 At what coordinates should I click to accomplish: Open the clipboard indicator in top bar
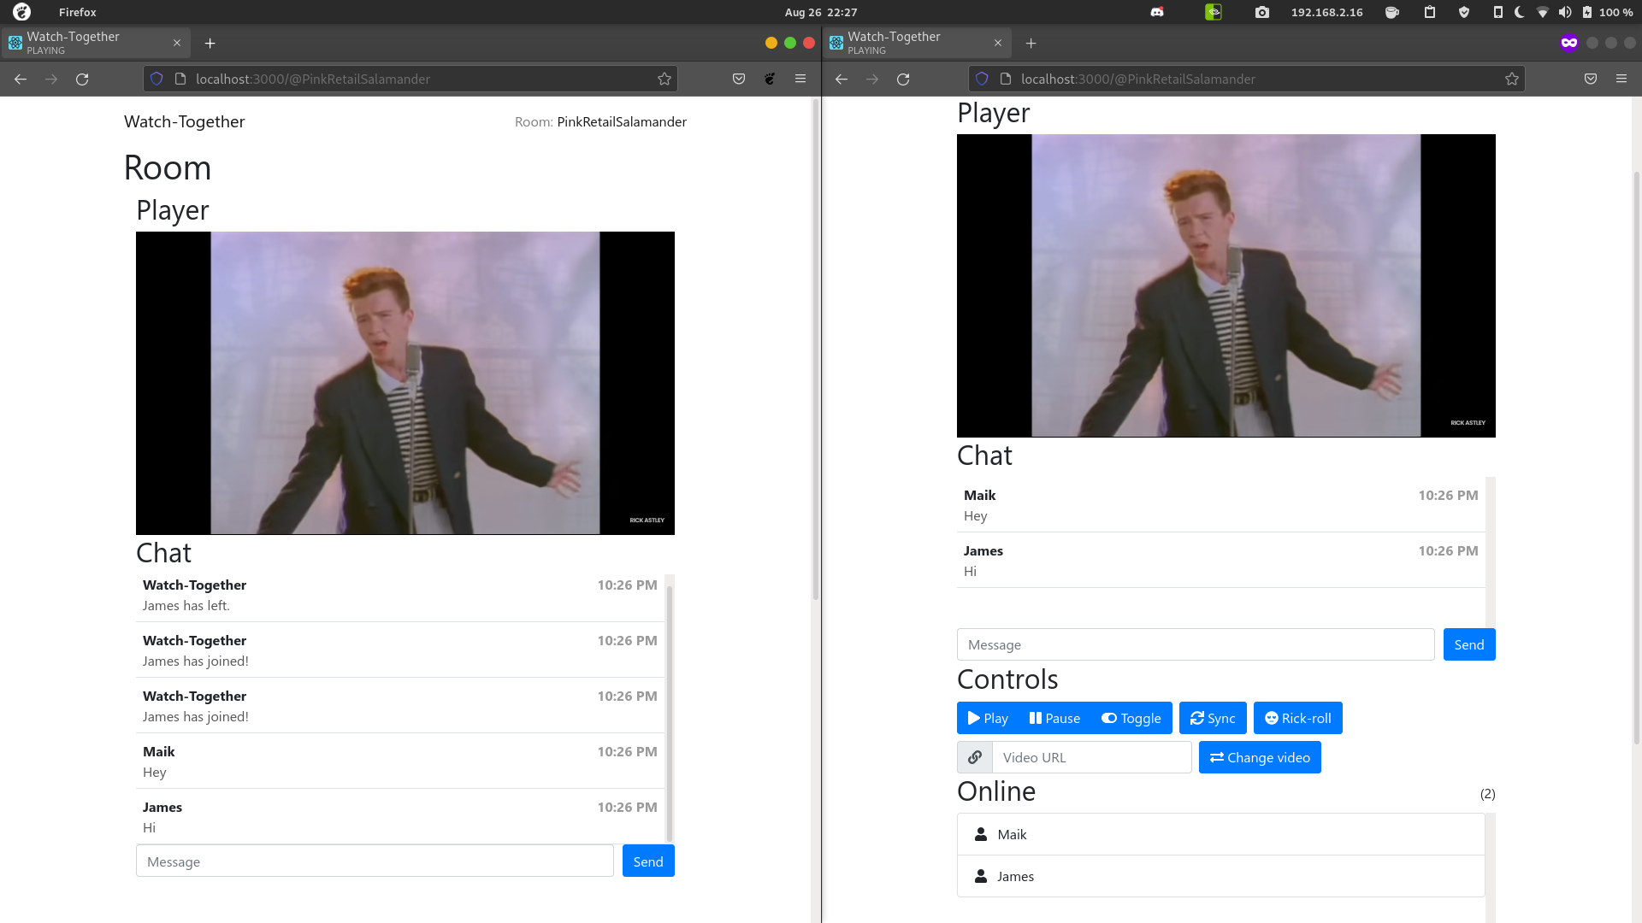[x=1430, y=12]
